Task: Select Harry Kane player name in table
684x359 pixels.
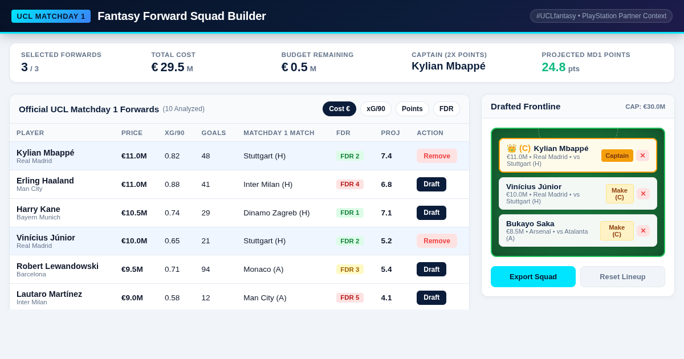Action: [x=38, y=209]
